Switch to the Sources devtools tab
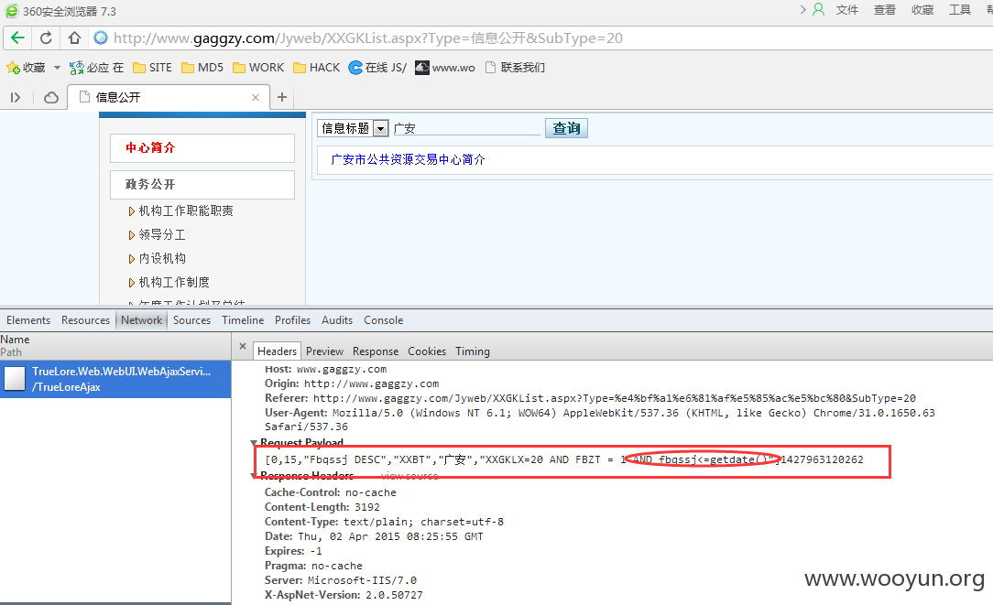Image resolution: width=993 pixels, height=605 pixels. click(x=191, y=320)
